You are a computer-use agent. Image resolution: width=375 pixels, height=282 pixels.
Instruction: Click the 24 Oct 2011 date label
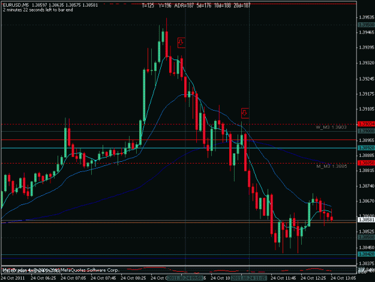[13, 278]
